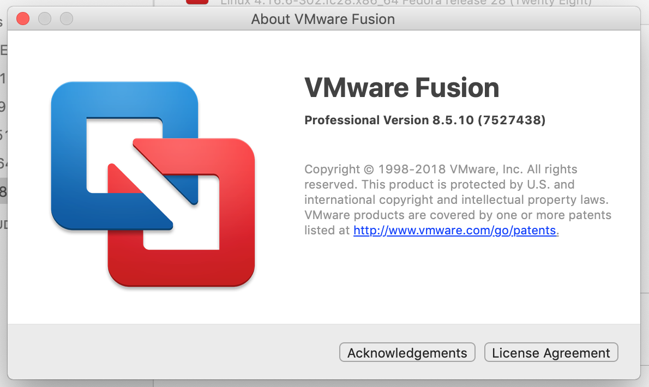Close the About VMware Fusion window
The image size is (649, 387).
tap(23, 19)
